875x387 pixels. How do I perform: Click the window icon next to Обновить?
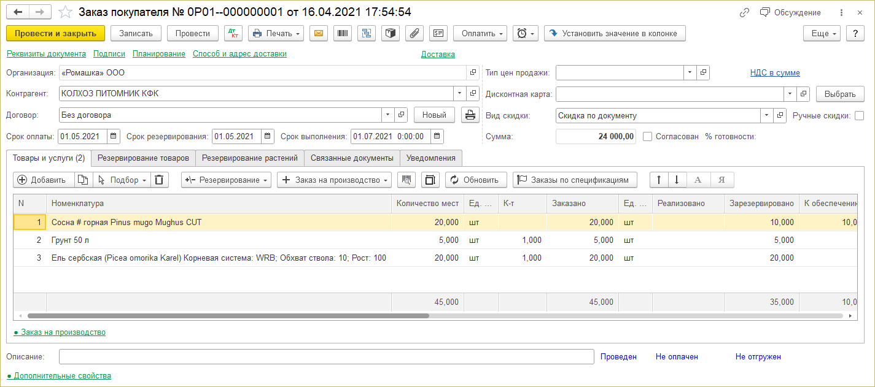point(430,180)
